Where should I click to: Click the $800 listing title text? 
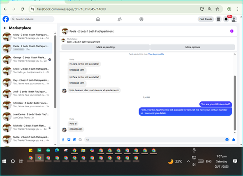pyautogui.click(x=84, y=42)
